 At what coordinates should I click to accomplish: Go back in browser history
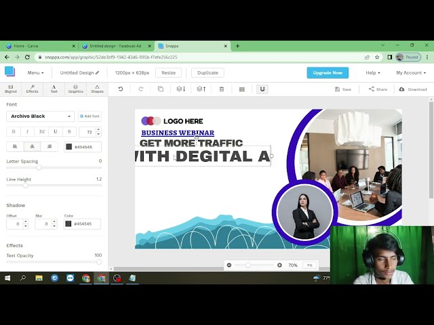(7, 57)
